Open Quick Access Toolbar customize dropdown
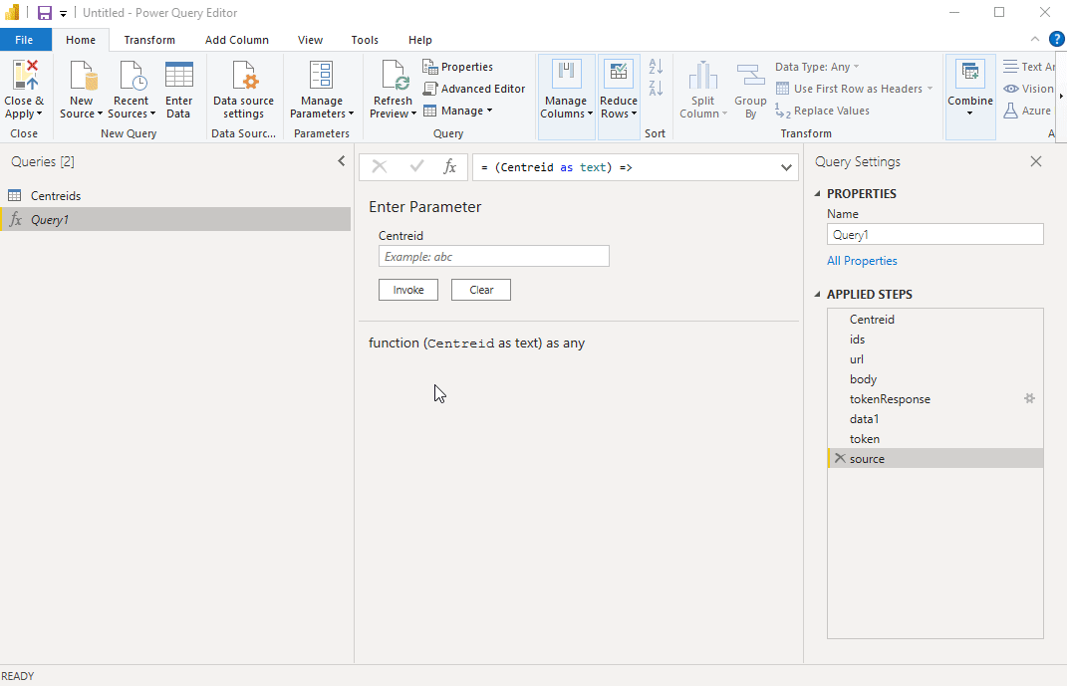Viewport: 1067px width, 686px height. point(63,14)
